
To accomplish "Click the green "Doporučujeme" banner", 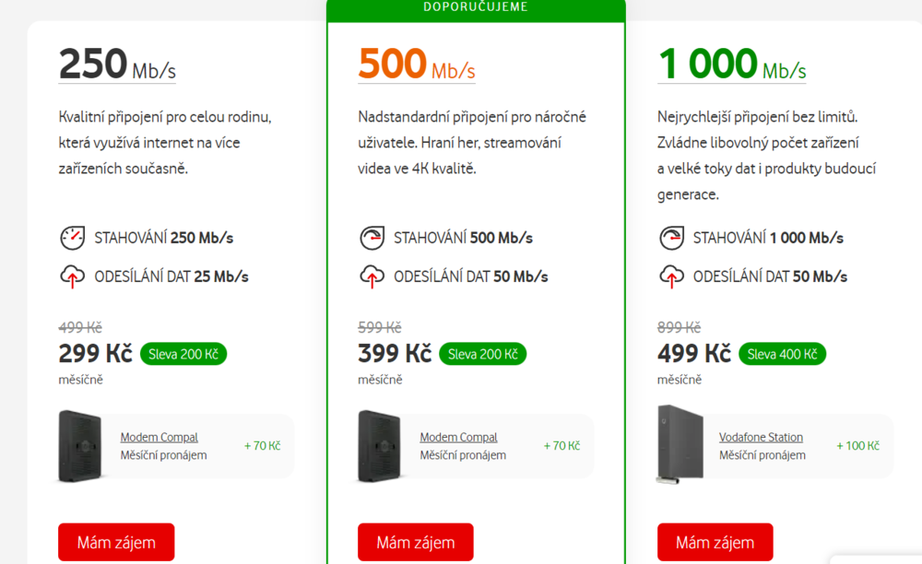I will point(476,7).
